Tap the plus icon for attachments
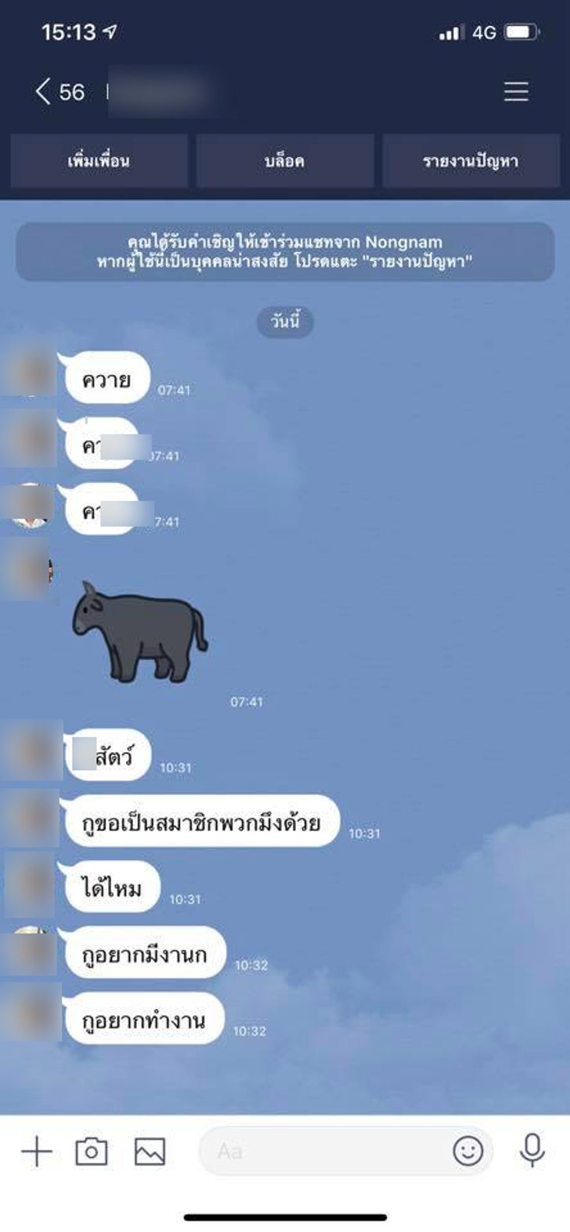The image size is (570, 1232). pos(36,1151)
